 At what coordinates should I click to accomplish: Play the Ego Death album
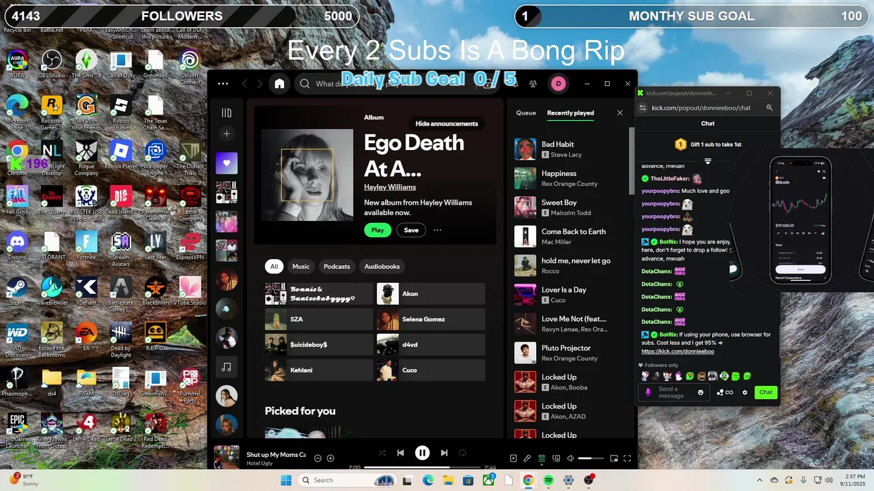378,230
